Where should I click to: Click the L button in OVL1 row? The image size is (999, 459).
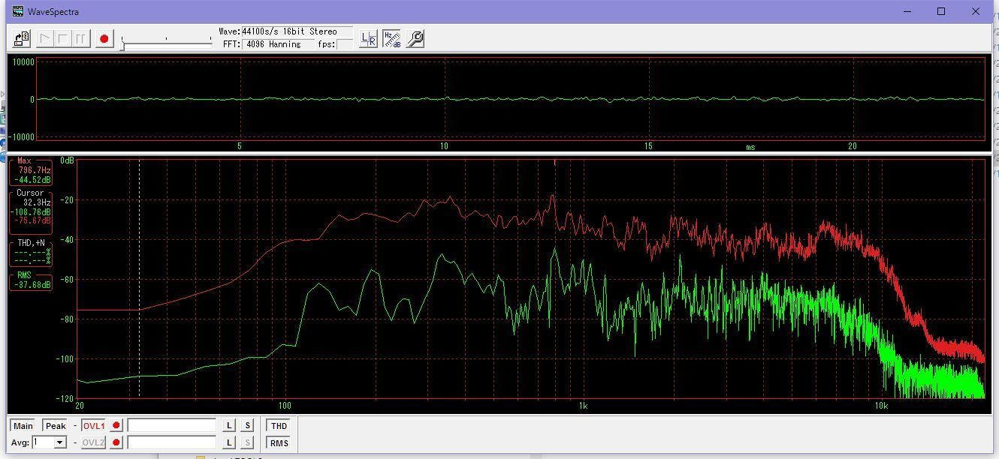tap(230, 426)
